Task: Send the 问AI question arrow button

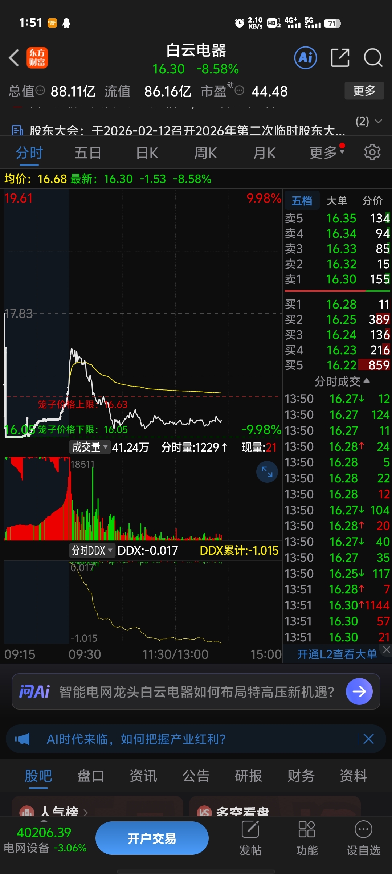Action: [x=359, y=691]
